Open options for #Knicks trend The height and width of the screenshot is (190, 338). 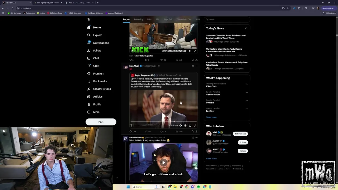coord(247,101)
